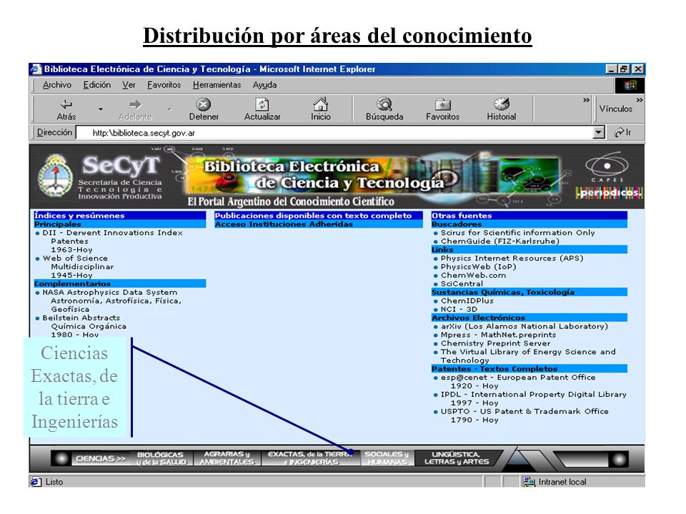The height and width of the screenshot is (514, 686).
Task: Open the Atrás history dropdown arrow
Action: (100, 109)
